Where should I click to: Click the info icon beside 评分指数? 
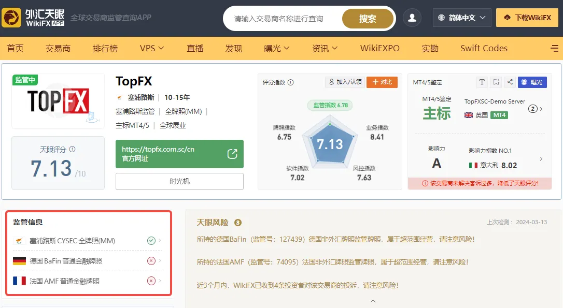pos(290,82)
